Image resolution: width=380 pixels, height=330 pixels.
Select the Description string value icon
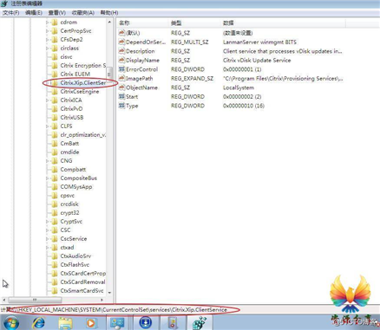(121, 51)
